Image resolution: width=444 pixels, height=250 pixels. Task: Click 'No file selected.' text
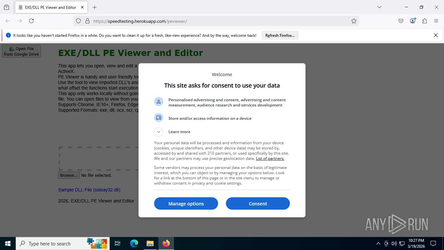coord(96,175)
